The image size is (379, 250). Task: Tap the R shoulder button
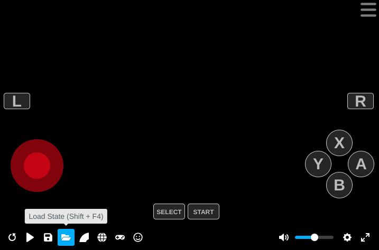pos(360,101)
